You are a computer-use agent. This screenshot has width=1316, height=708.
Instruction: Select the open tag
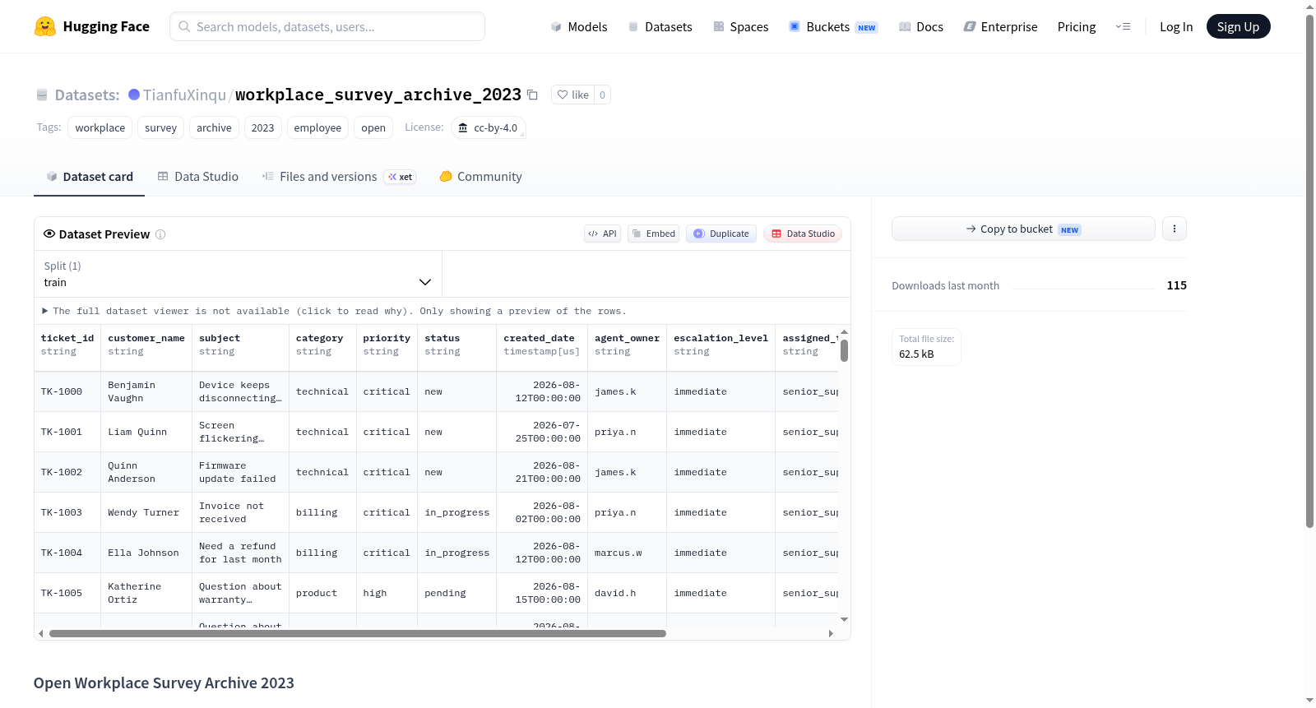coord(373,127)
